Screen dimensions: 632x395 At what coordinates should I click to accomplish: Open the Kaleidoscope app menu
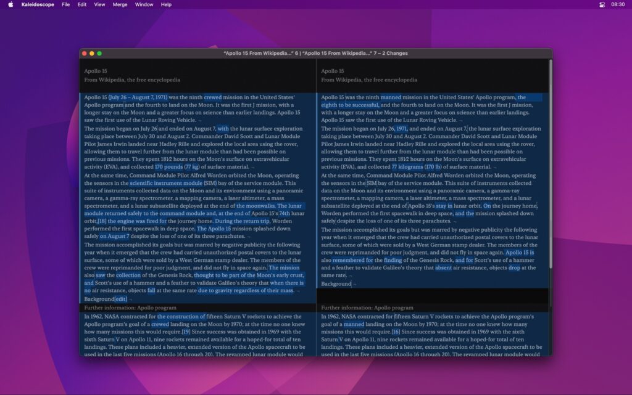coord(38,4)
